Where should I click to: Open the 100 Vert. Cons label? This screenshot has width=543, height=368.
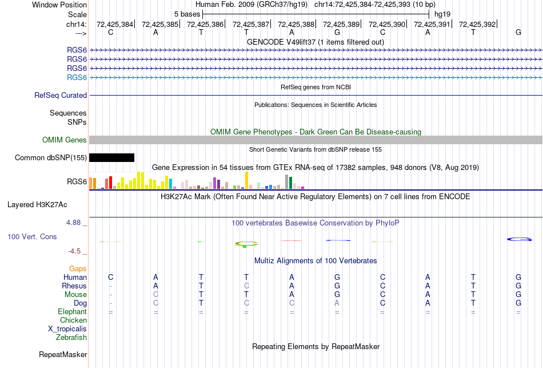coord(32,236)
